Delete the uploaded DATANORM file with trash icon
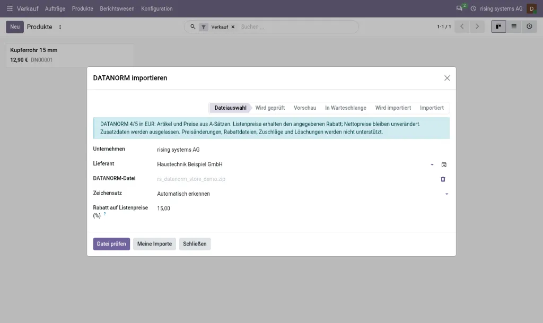 click(x=443, y=179)
